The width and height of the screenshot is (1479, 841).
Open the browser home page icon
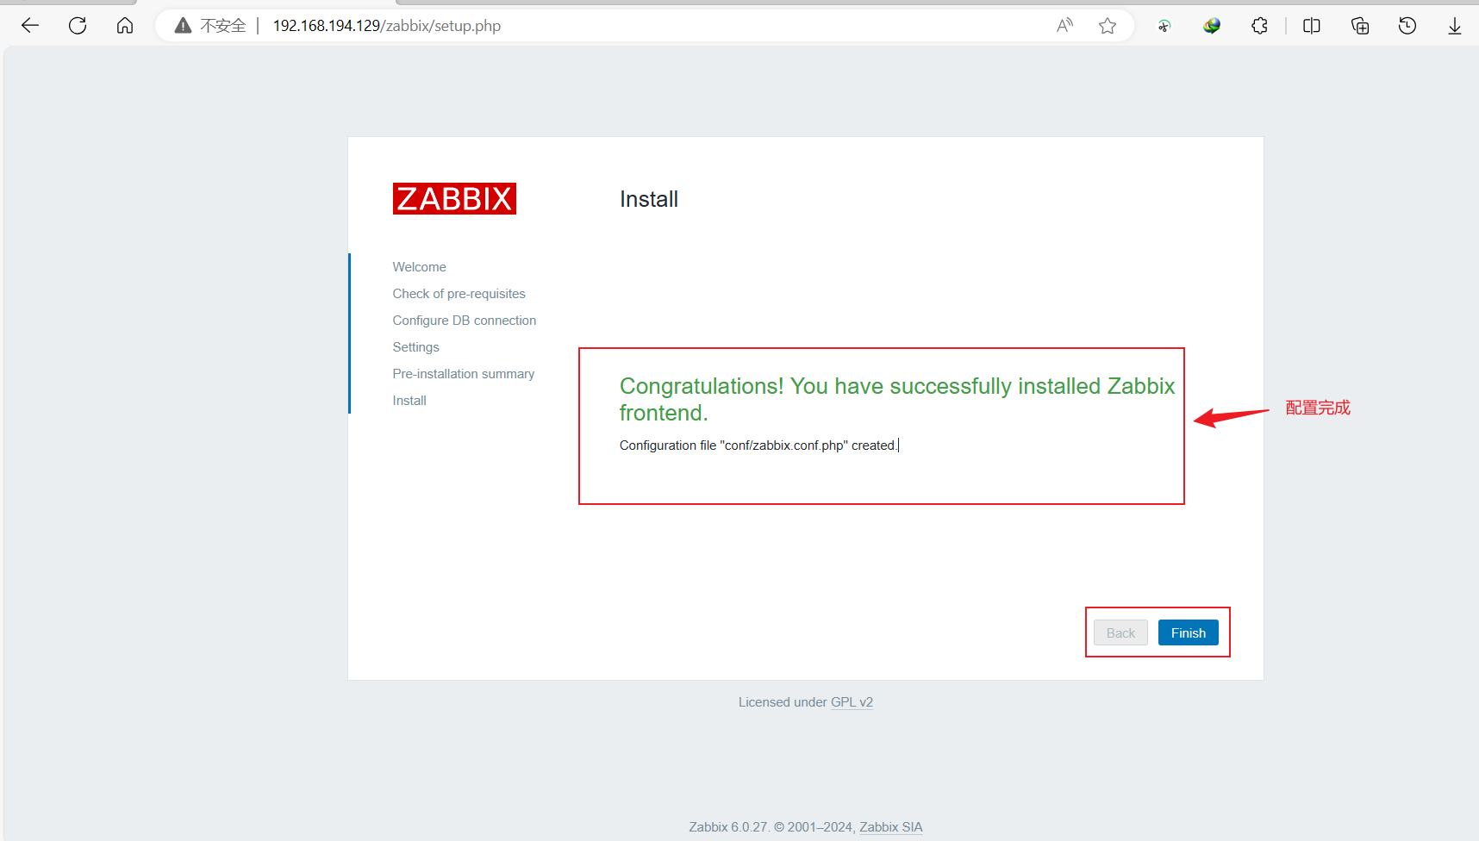pos(125,26)
